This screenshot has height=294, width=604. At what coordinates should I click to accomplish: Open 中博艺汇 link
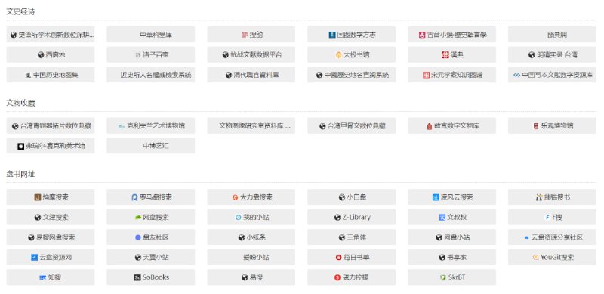(x=150, y=146)
